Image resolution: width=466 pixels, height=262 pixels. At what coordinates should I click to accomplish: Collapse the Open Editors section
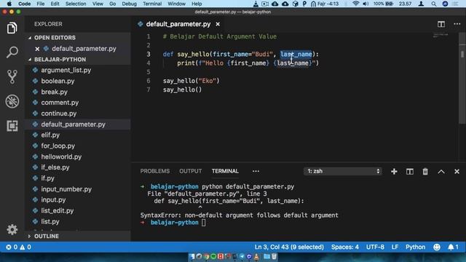tap(55, 38)
